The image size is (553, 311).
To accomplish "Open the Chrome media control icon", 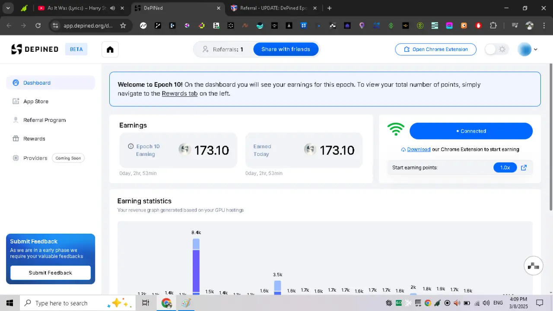I will coord(515,25).
